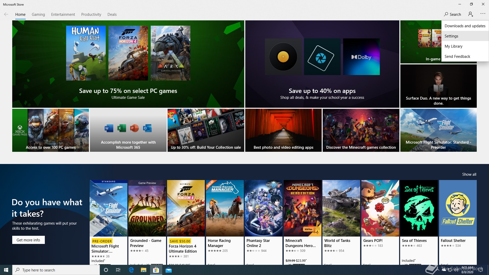Select the Home tab
The image size is (489, 275).
(20, 15)
